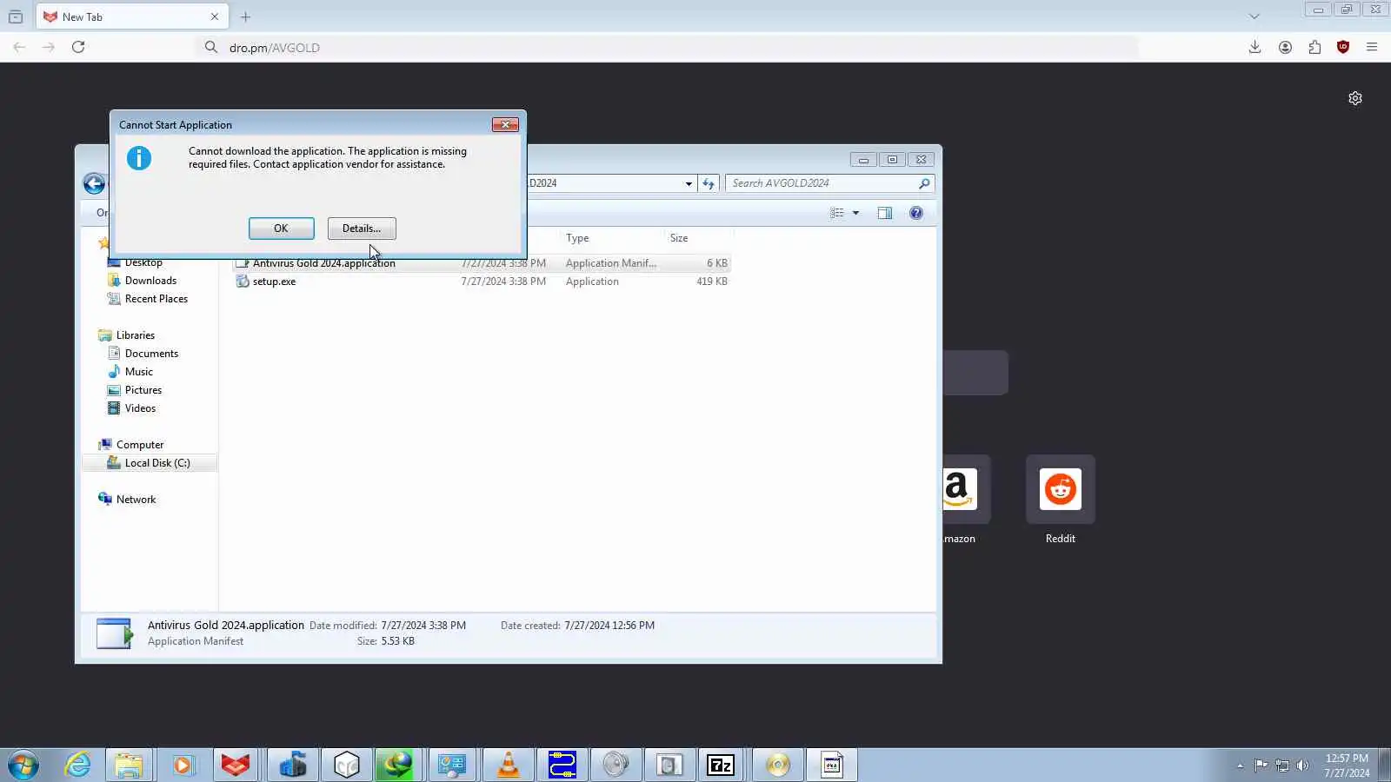Close the New Tab browser tab

tap(215, 17)
